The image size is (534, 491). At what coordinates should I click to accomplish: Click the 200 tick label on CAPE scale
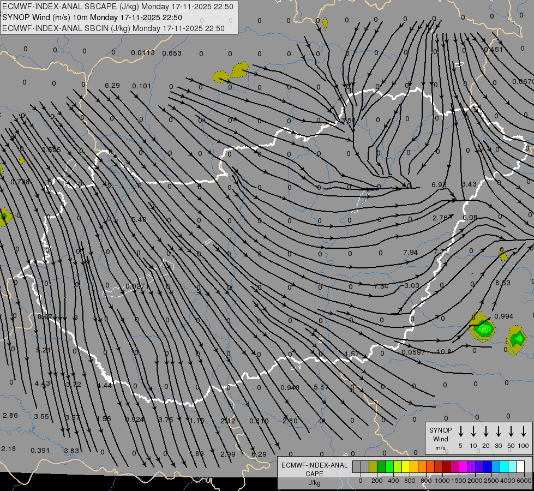click(x=377, y=481)
